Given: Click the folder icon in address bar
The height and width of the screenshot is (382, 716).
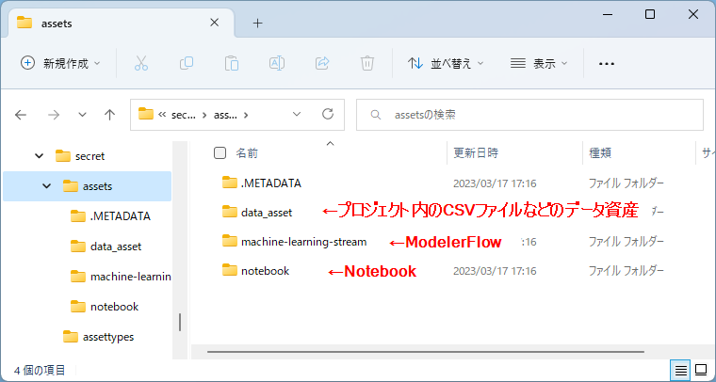Looking at the screenshot, I should tap(146, 114).
